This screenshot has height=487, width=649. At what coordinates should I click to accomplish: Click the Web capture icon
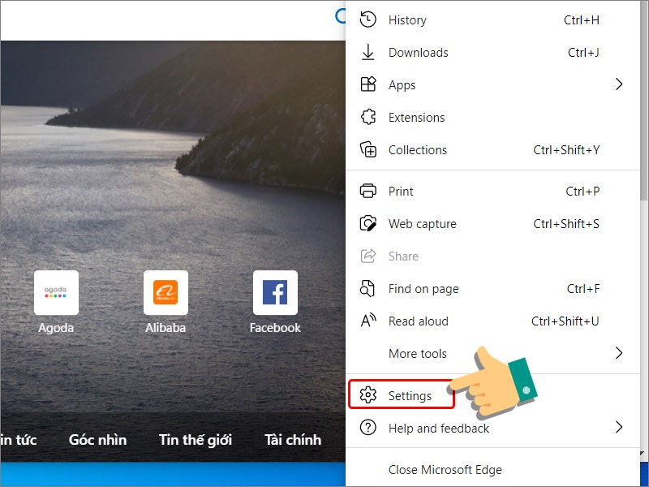pyautogui.click(x=368, y=224)
